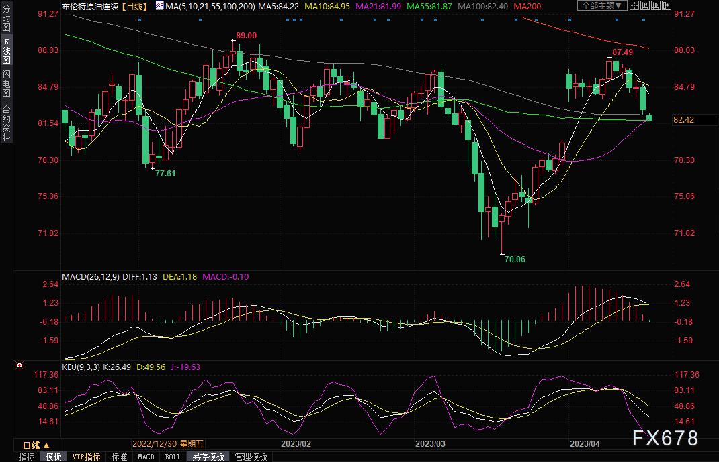The image size is (719, 462).
Task: Click the 87.49 high price label
Action: tap(623, 52)
